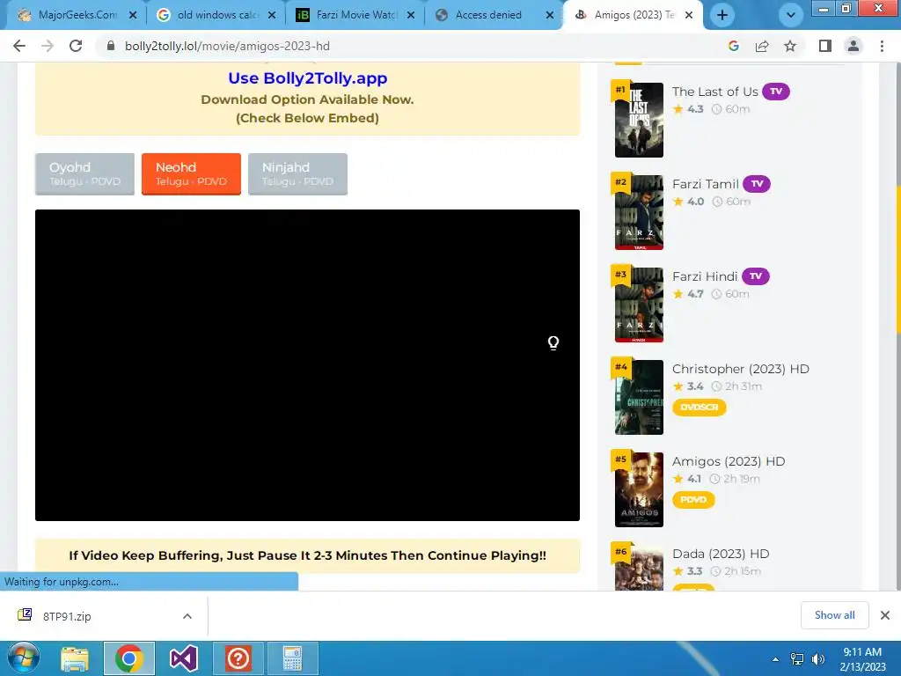Show all downloads
Image resolution: width=901 pixels, height=676 pixels.
pyautogui.click(x=834, y=615)
